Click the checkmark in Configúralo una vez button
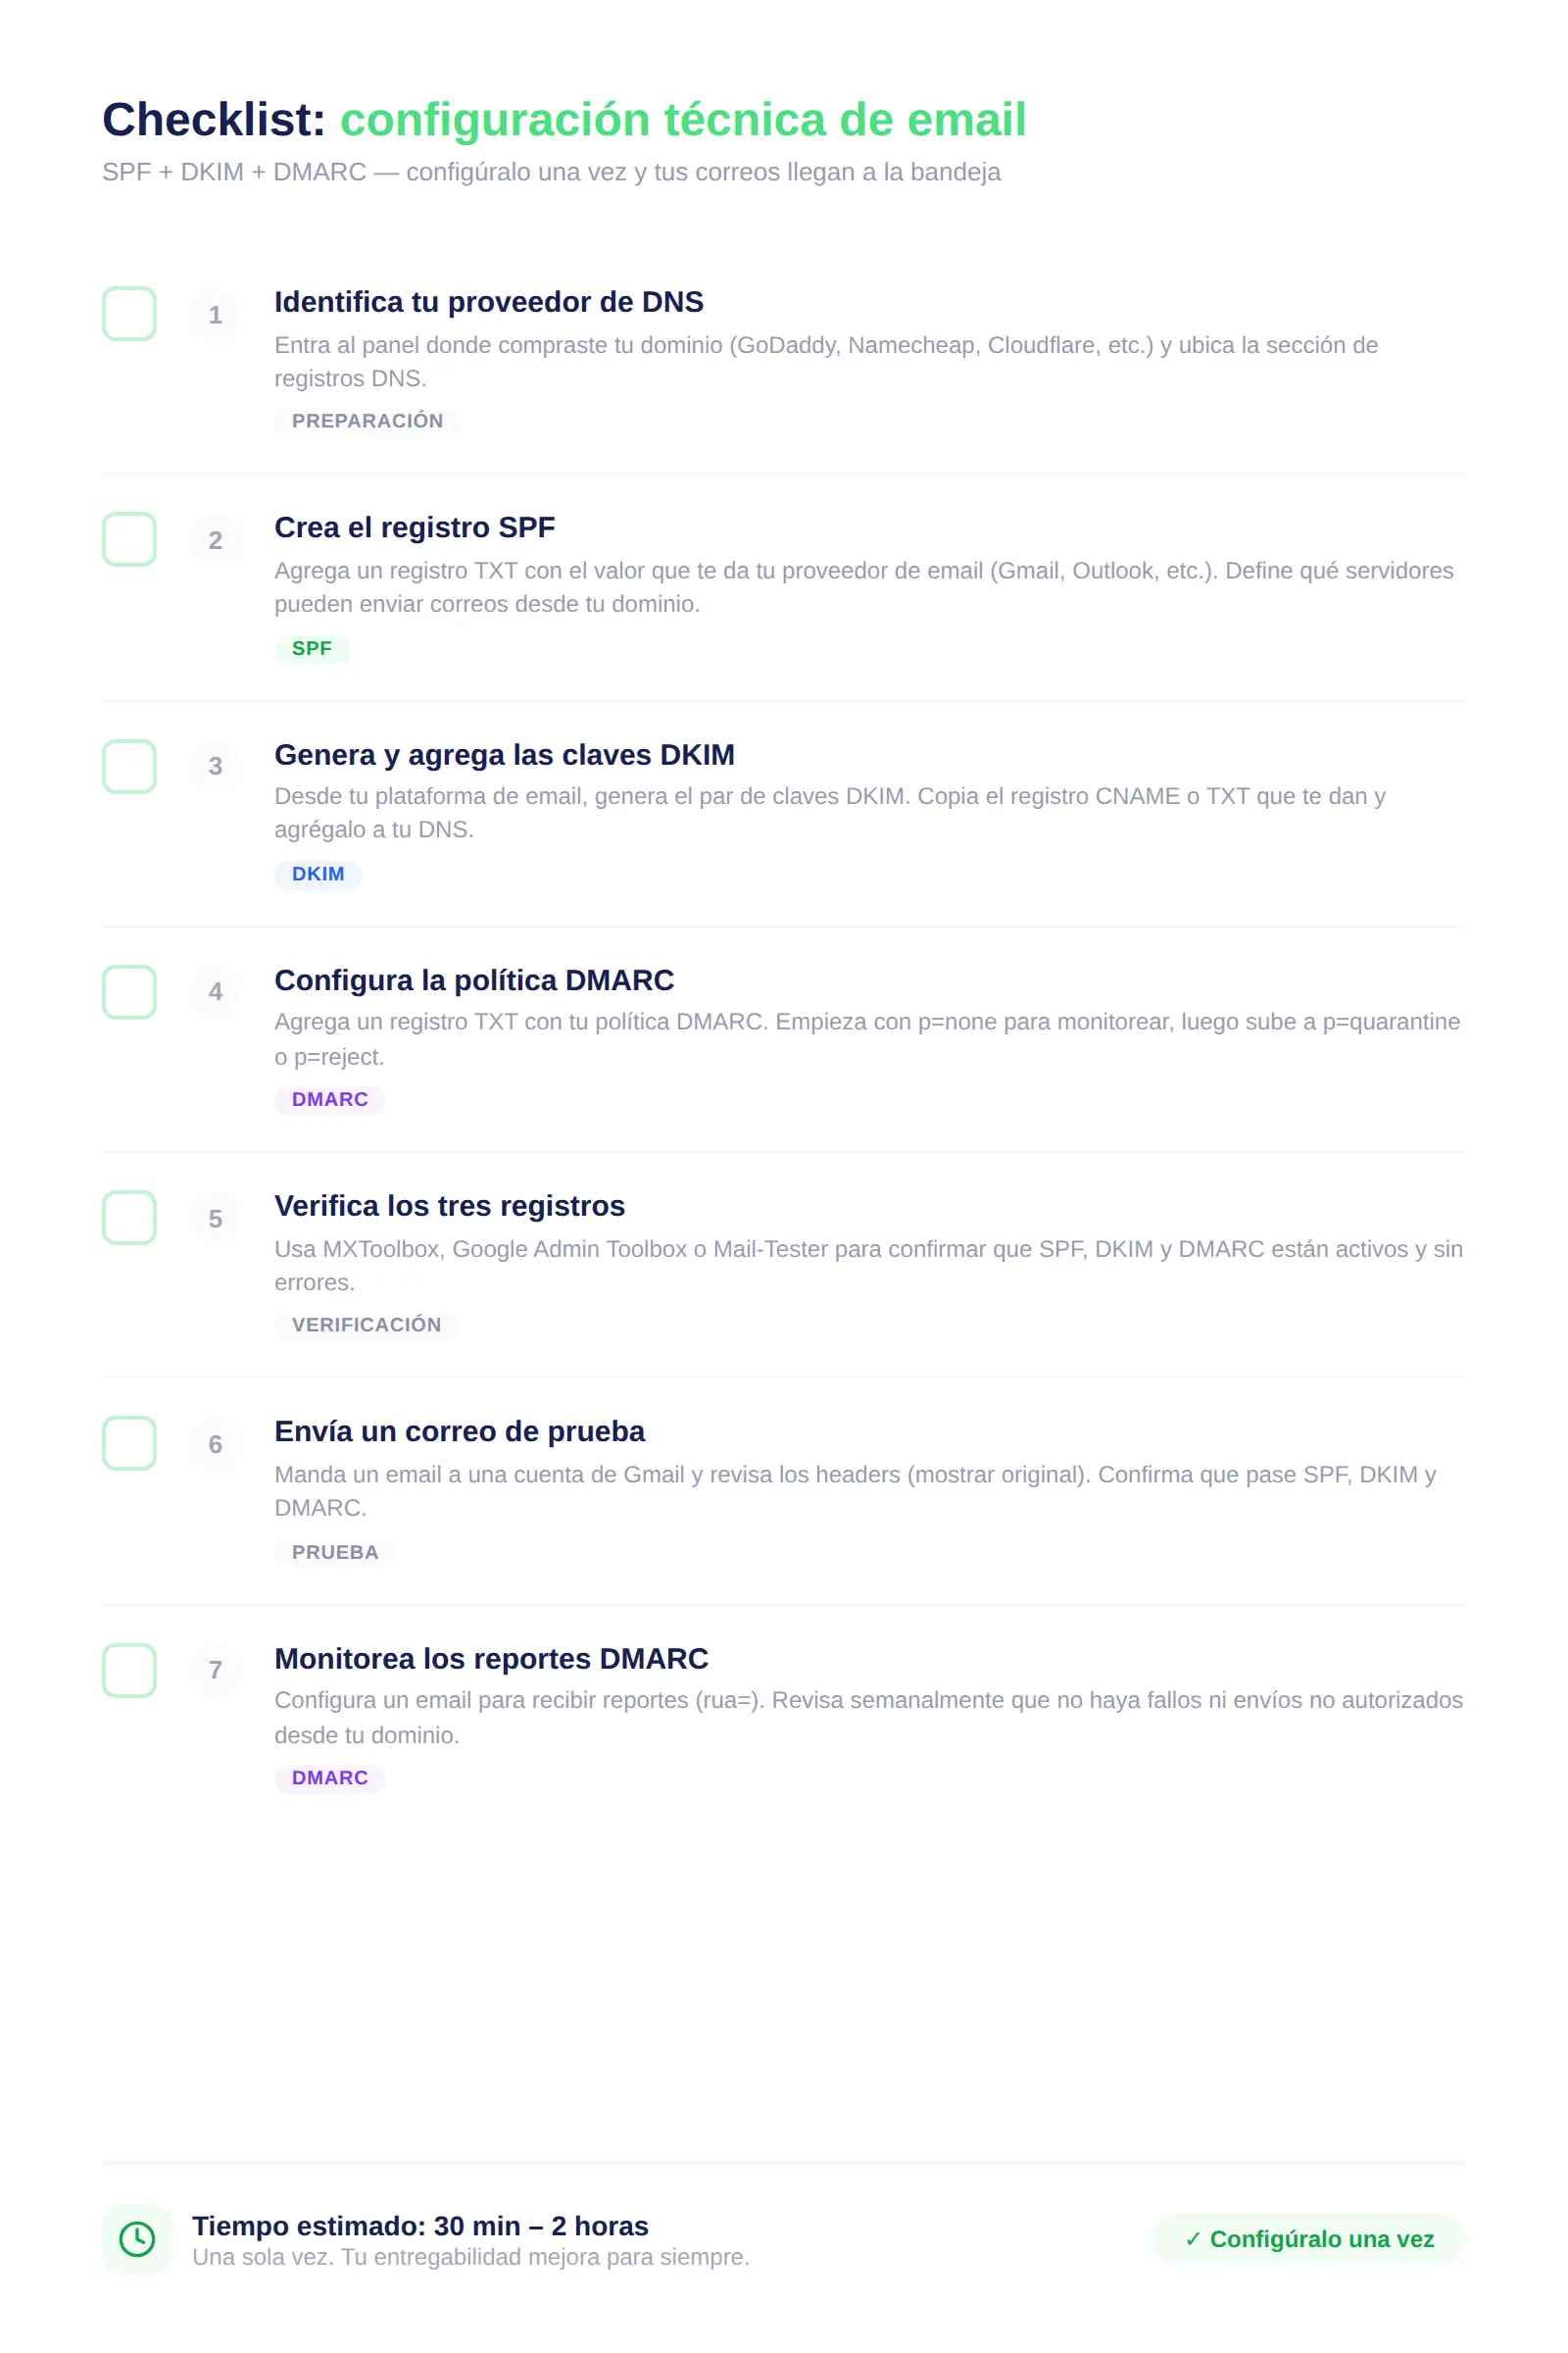Image resolution: width=1568 pixels, height=2353 pixels. (x=1193, y=2240)
